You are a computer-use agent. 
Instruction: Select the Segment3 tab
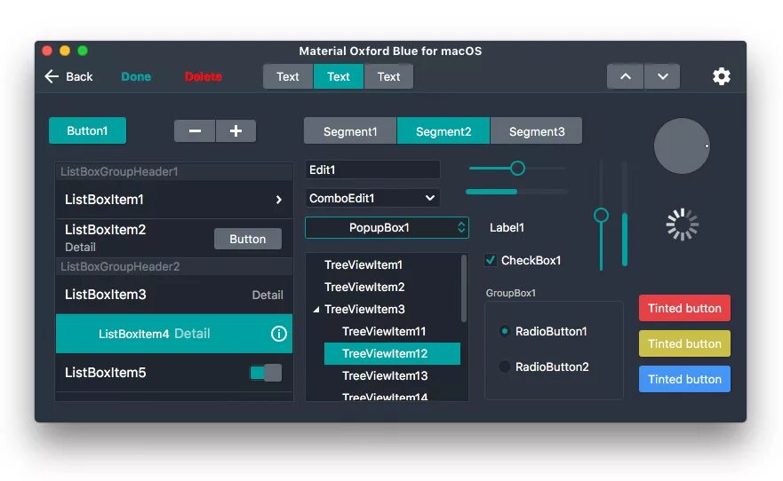click(536, 131)
